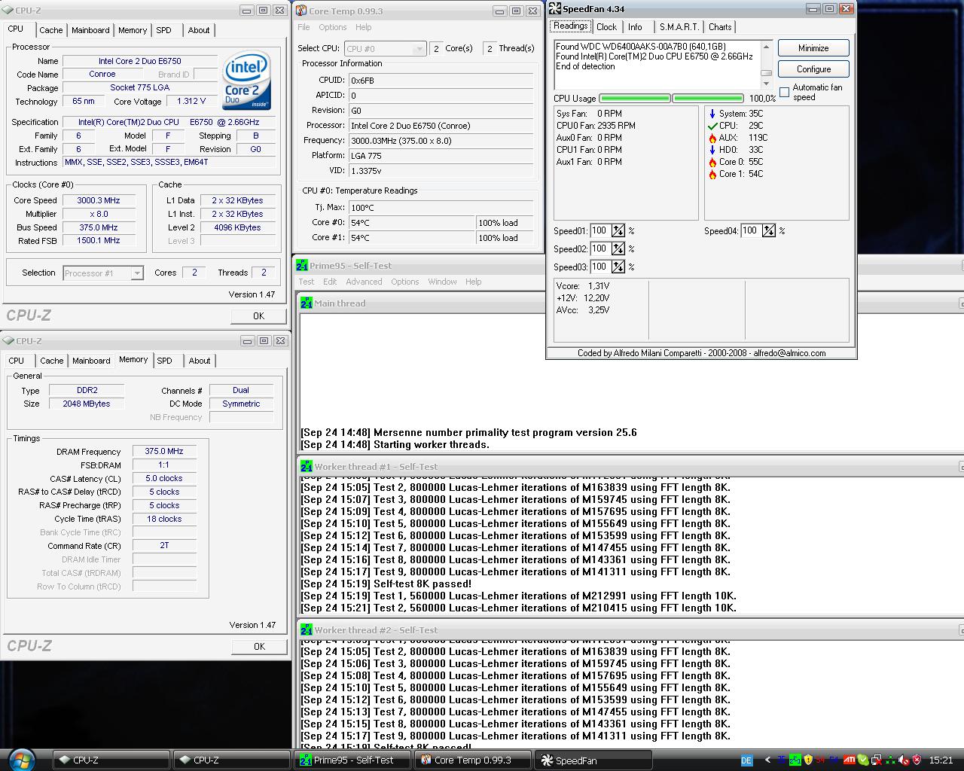Viewport: 964px width, 771px height.
Task: Open the Window menu in Prime95
Action: point(442,282)
